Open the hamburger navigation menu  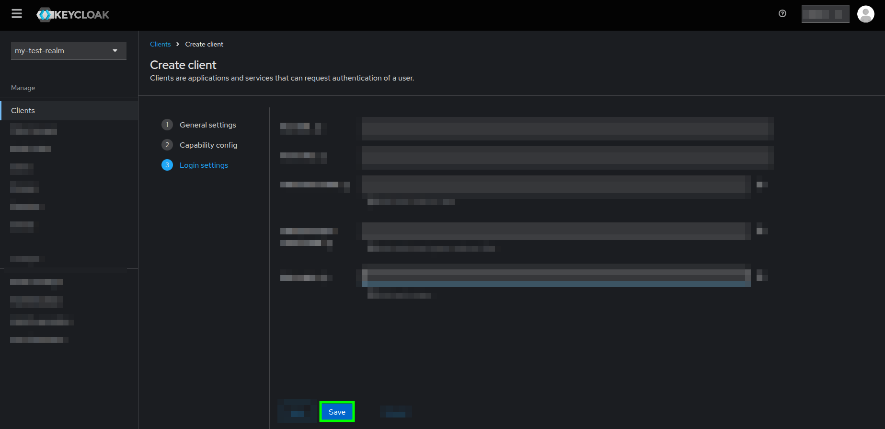click(17, 14)
